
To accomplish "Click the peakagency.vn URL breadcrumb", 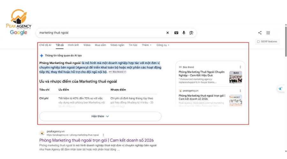I will [x=73, y=135].
